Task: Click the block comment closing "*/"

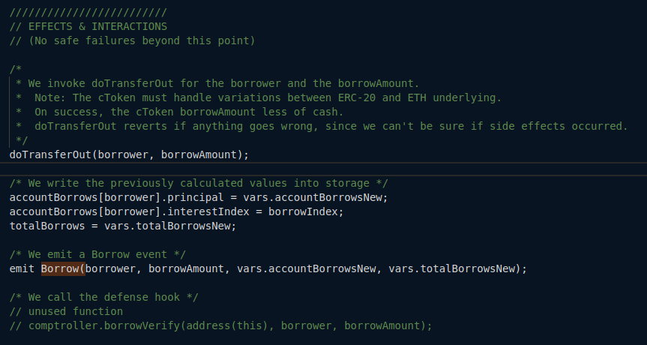Action: tap(22, 141)
